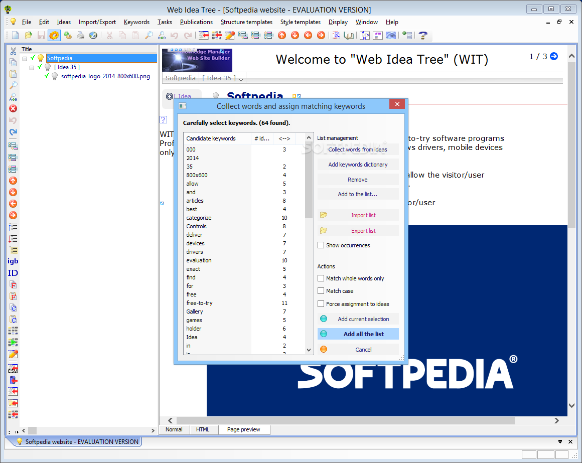The height and width of the screenshot is (463, 582).
Task: Check Match whole words only
Action: coord(321,278)
